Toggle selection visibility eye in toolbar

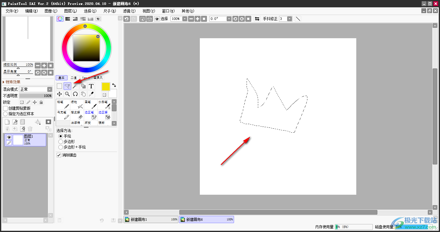[x=157, y=19]
